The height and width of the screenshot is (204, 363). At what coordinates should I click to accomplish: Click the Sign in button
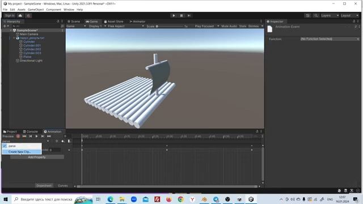coord(10,15)
